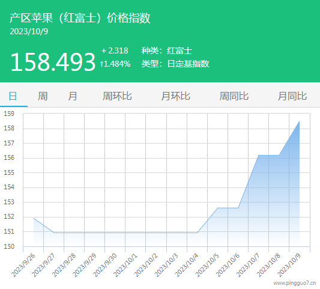Image resolution: width=320 pixels, height=289 pixels.
Task: Click the y-axis label 158
Action: tap(9, 128)
